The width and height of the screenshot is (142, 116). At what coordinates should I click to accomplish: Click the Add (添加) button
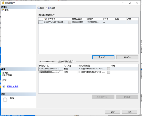tap(103, 57)
